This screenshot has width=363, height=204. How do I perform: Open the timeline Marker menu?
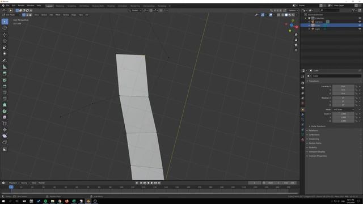pos(41,183)
